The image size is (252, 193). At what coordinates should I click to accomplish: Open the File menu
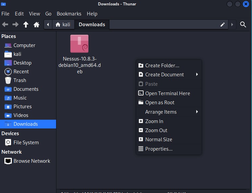(5, 14)
